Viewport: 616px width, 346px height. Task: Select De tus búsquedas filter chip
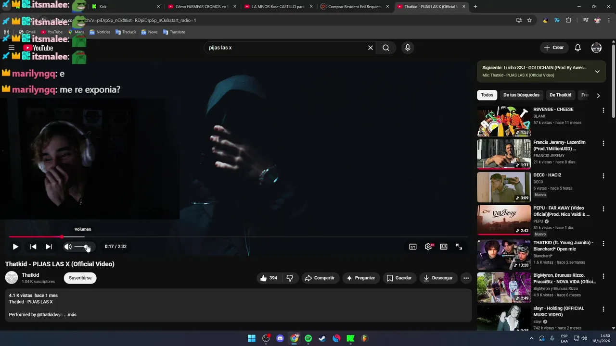(521, 95)
